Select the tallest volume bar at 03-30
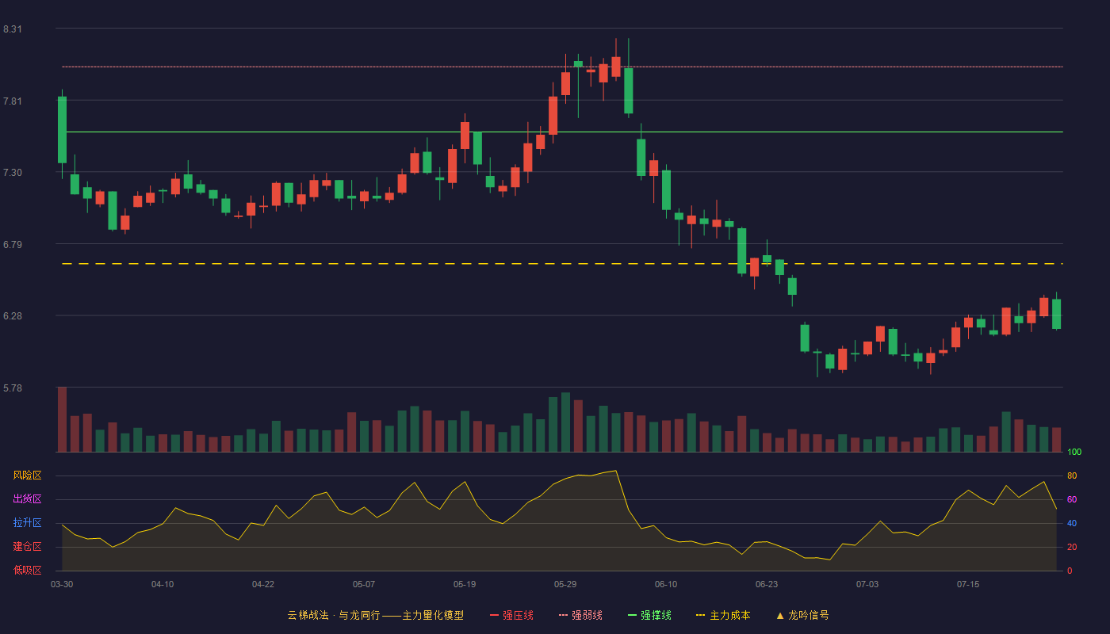 (62, 419)
